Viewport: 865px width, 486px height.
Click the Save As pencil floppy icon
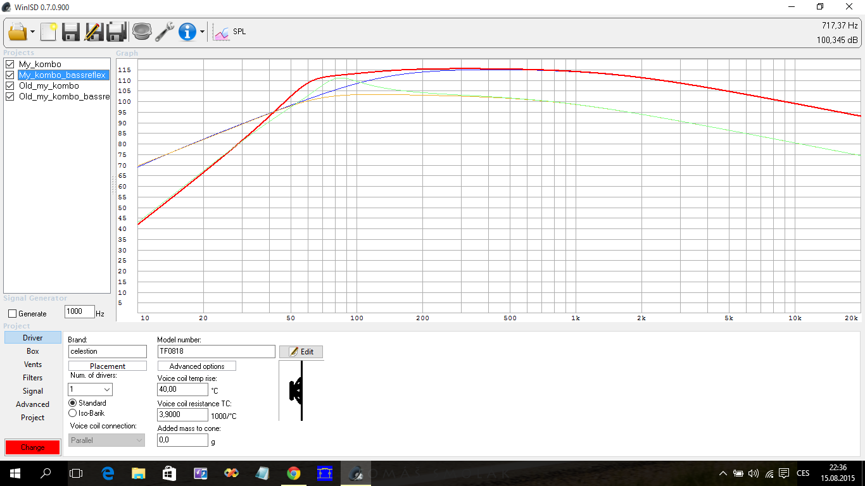click(93, 32)
